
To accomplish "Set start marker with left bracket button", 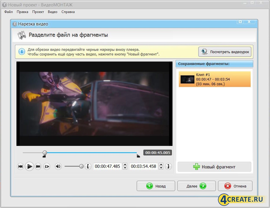I will click(88, 166).
